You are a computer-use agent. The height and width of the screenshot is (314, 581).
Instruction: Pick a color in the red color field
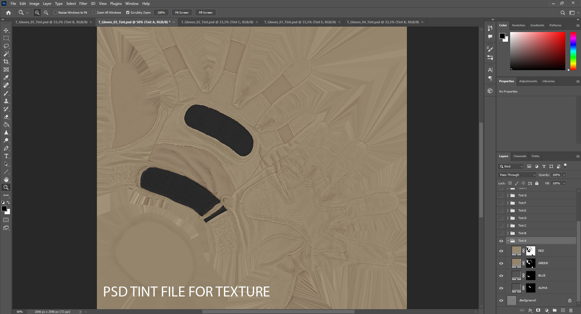[x=538, y=51]
